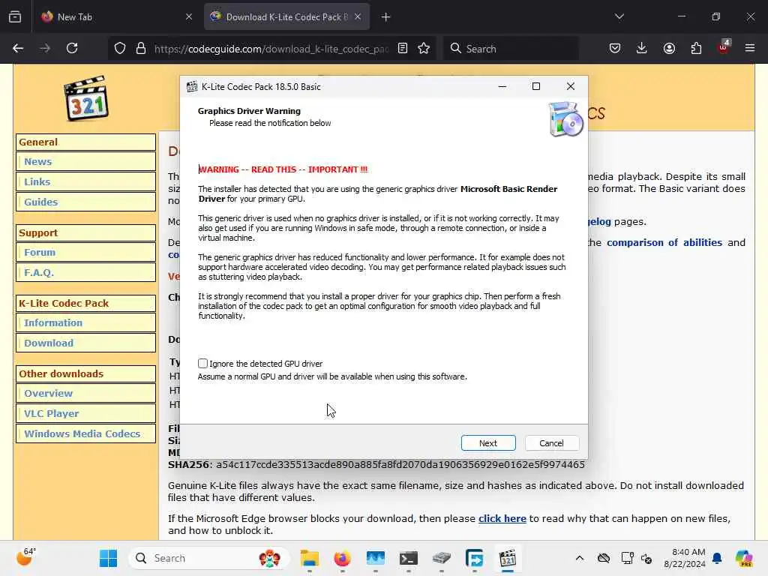The width and height of the screenshot is (768, 576).
Task: Close the New Tab tab
Action: (x=189, y=16)
